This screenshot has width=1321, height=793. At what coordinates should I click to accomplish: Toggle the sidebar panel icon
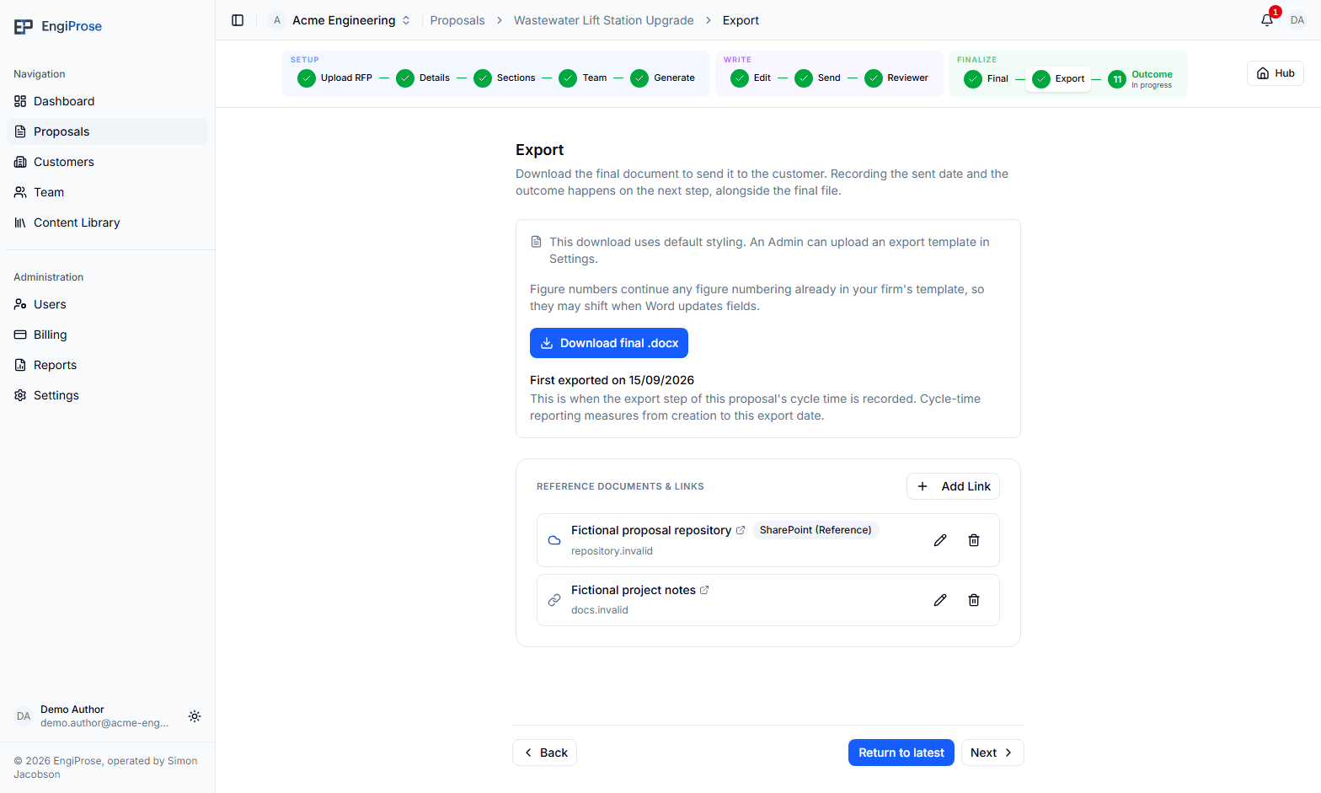(238, 20)
